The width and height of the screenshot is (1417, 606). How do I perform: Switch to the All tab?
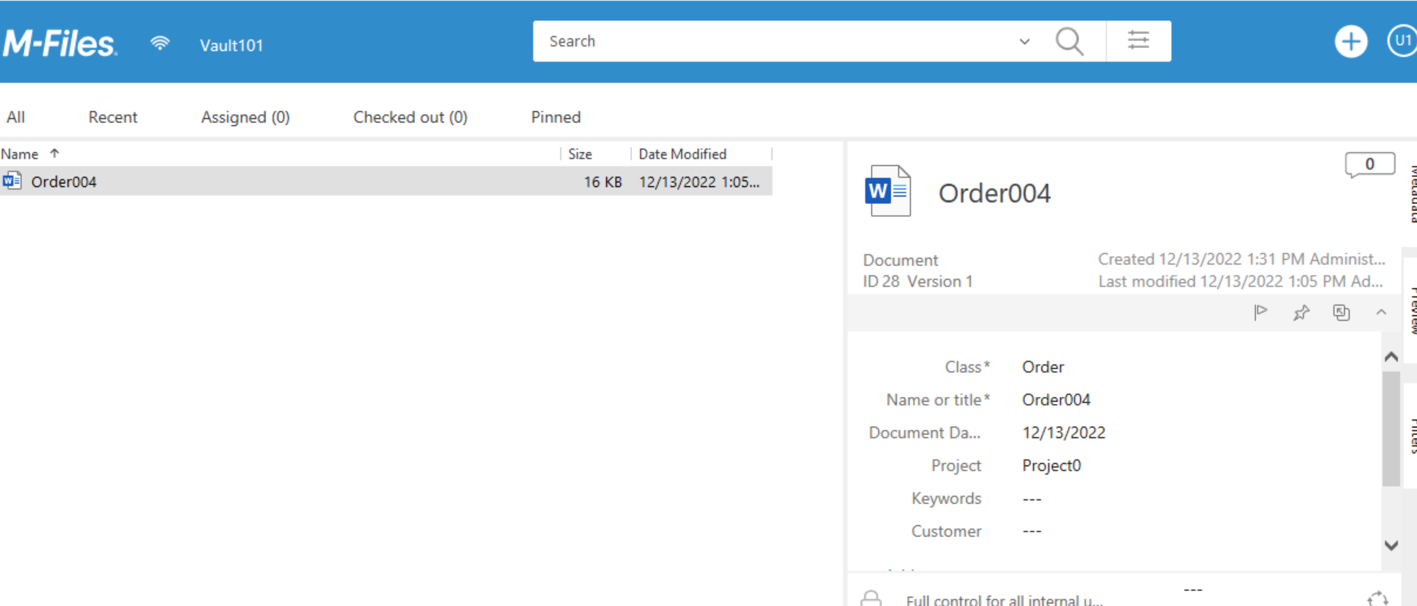pos(15,117)
